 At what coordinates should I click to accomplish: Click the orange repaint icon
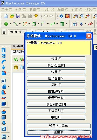67,16
